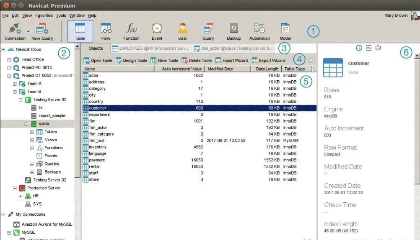Collapse the sakila database node
Viewport: 420px width, 240px height.
pos(26,124)
